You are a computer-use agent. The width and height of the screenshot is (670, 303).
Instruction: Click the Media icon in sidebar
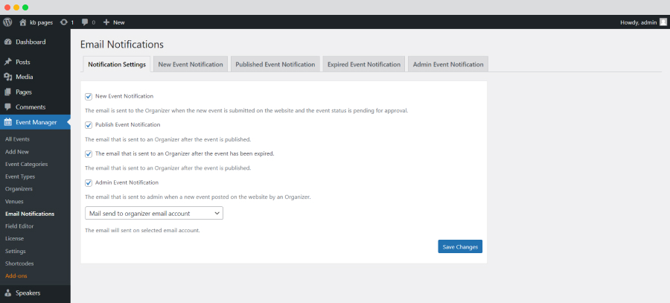[x=7, y=77]
